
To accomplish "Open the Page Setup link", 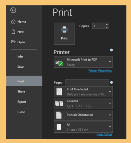I will click(x=104, y=134).
